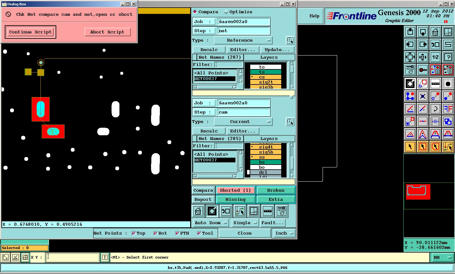Screen dimensions: 455x274
Task: Open the Type Reference dropdown
Action: click(243, 40)
